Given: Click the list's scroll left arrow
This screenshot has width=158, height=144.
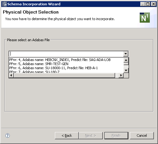Looking at the screenshot, I should pos(11,75).
